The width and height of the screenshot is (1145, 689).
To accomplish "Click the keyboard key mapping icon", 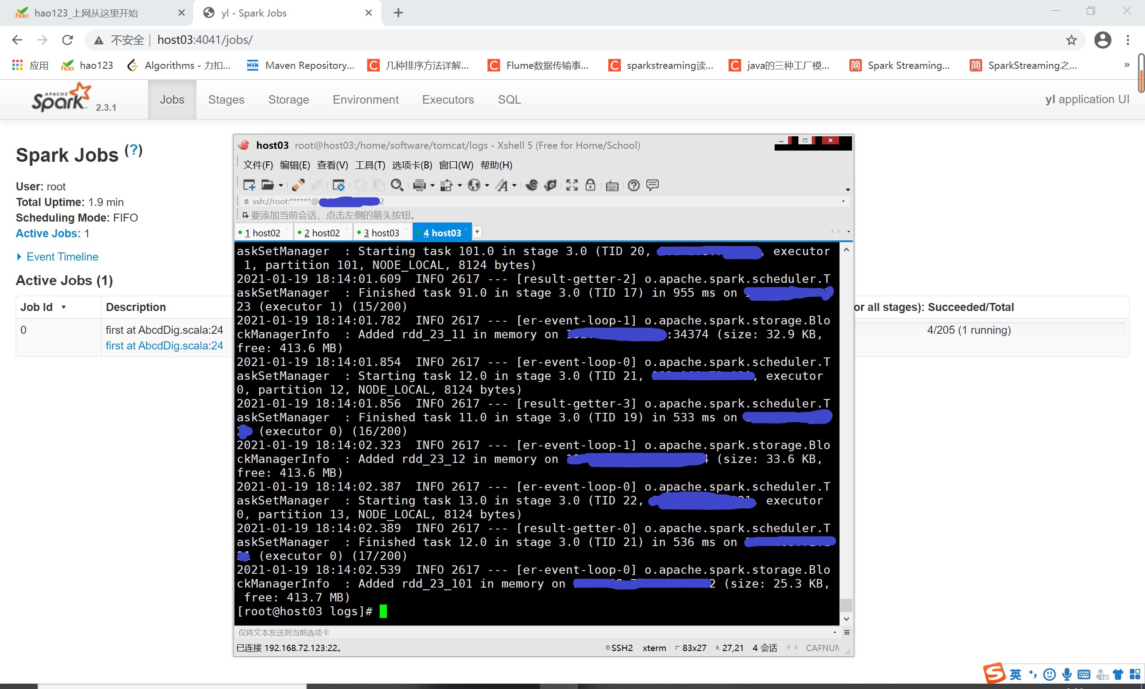I will pos(612,186).
